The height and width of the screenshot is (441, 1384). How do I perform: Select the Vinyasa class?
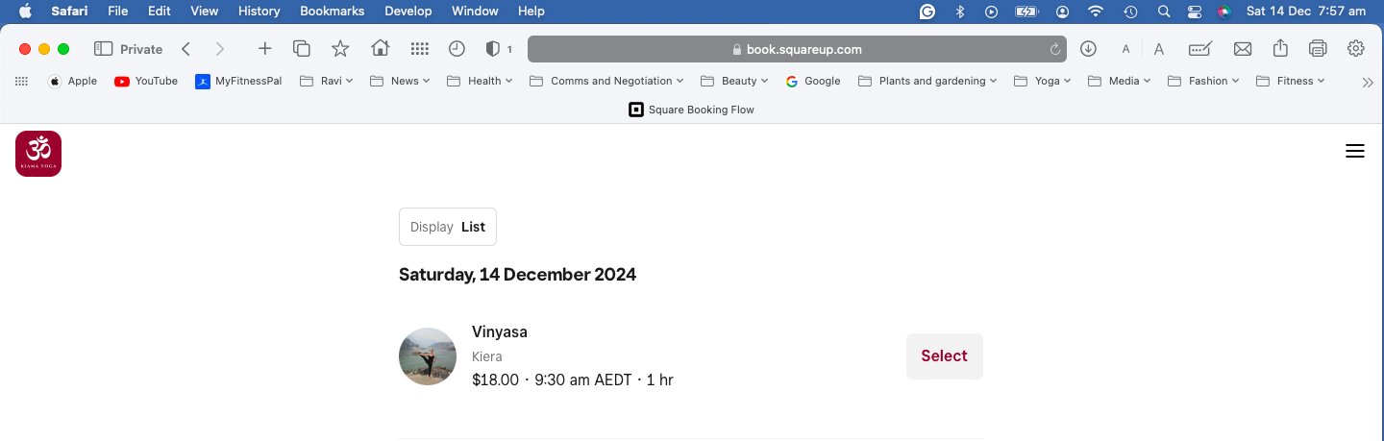944,356
